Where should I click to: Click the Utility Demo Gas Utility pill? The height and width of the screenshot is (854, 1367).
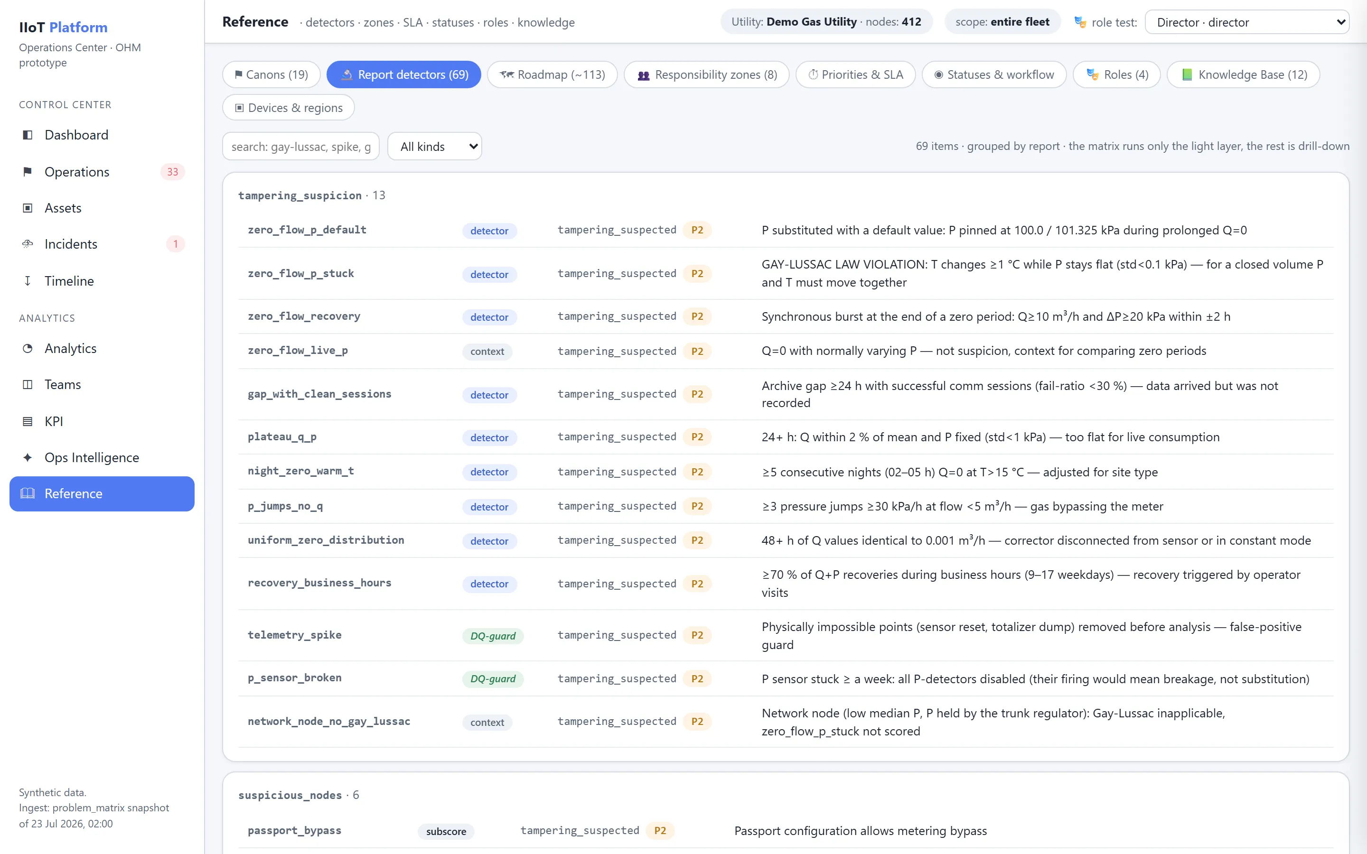click(826, 22)
